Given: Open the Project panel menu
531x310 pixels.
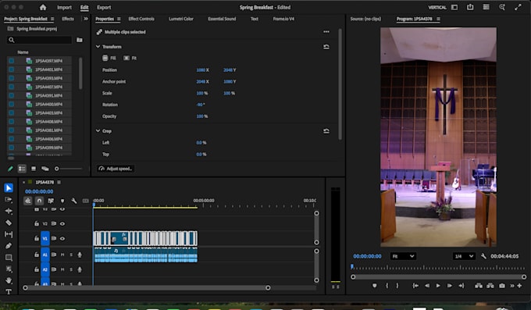Looking at the screenshot, I should pos(52,19).
